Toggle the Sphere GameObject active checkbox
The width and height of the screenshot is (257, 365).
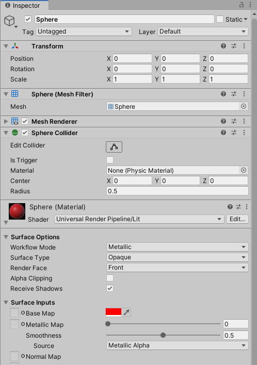click(28, 19)
